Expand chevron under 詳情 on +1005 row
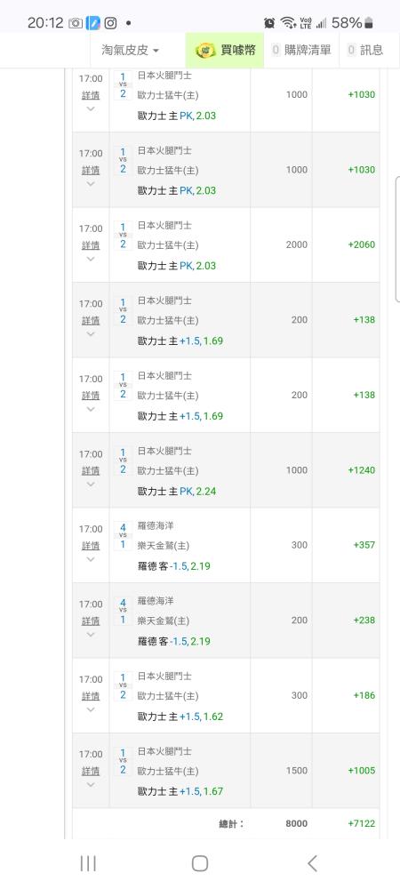400x889 pixels. [x=91, y=785]
